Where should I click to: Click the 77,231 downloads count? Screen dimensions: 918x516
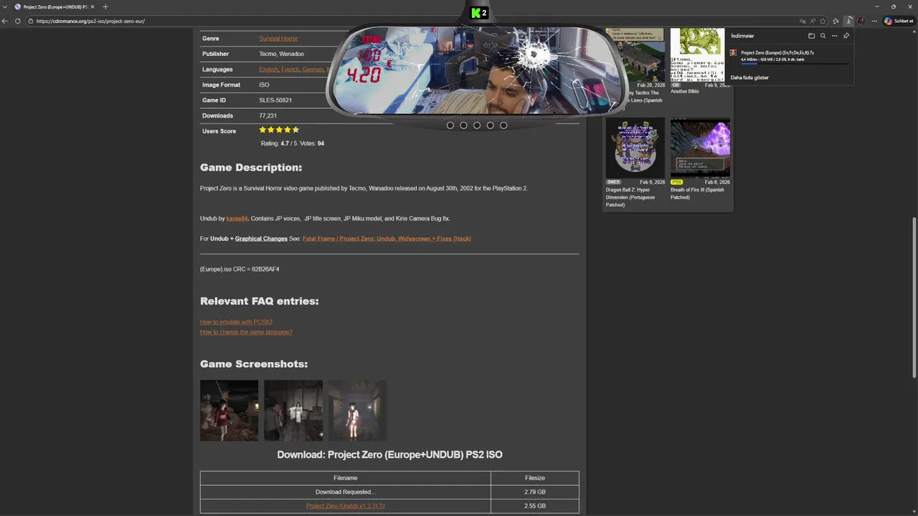tap(268, 116)
